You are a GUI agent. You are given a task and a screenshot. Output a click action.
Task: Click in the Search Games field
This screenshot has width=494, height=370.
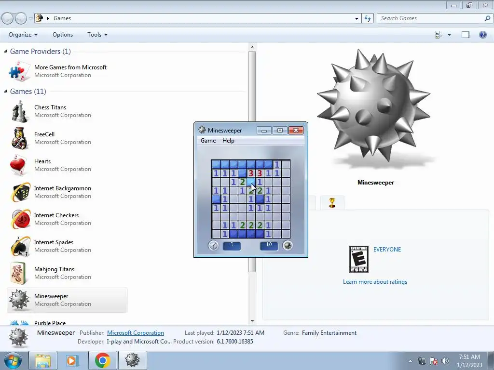pos(430,18)
